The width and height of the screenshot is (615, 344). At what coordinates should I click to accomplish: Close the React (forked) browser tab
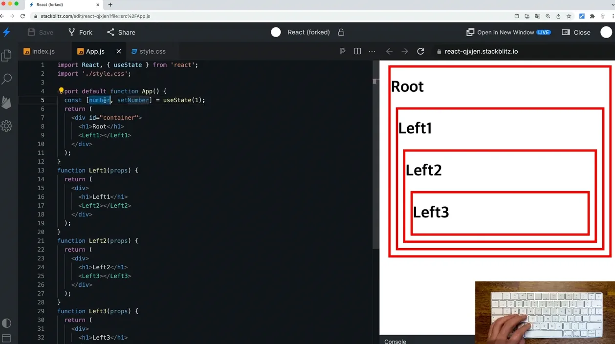coord(98,4)
